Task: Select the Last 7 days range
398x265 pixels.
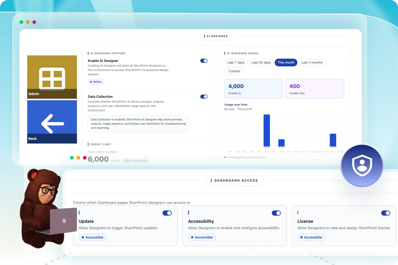Action: pyautogui.click(x=236, y=63)
